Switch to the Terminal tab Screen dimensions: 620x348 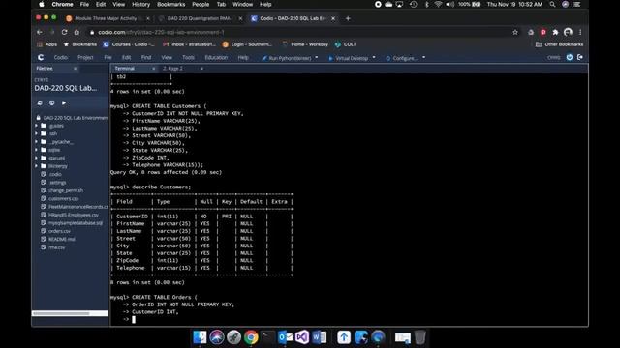point(125,69)
